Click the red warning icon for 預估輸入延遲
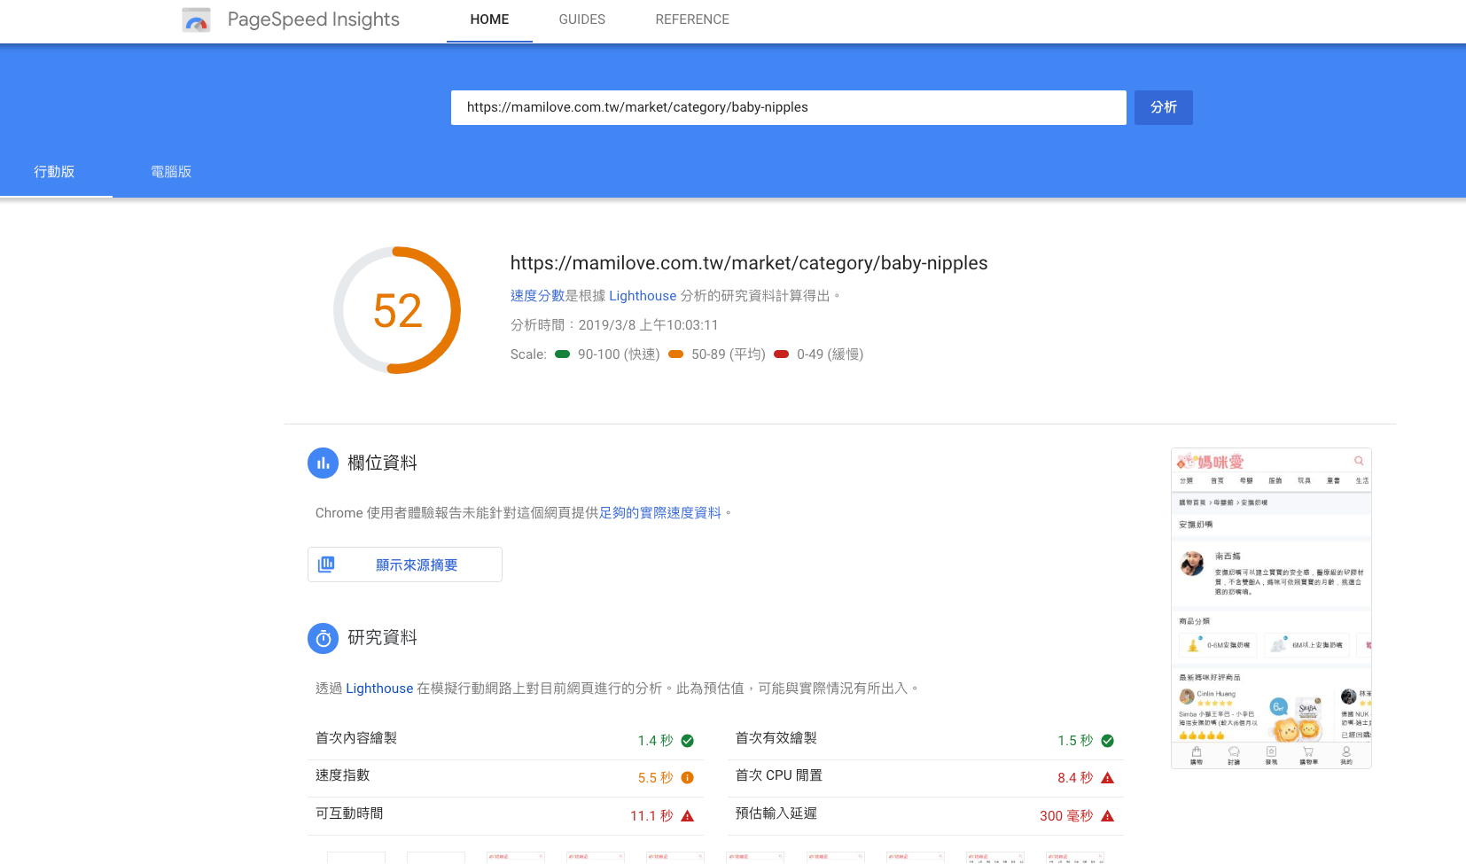Image resolution: width=1466 pixels, height=864 pixels. point(1107,816)
